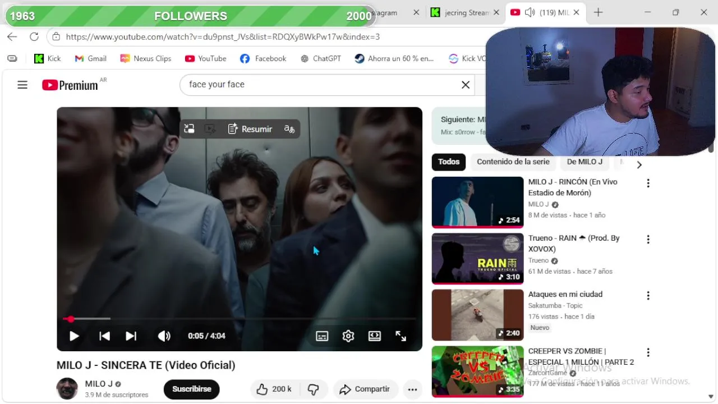This screenshot has width=718, height=404.
Task: Open Gmail bookmark
Action: pyautogui.click(x=91, y=58)
